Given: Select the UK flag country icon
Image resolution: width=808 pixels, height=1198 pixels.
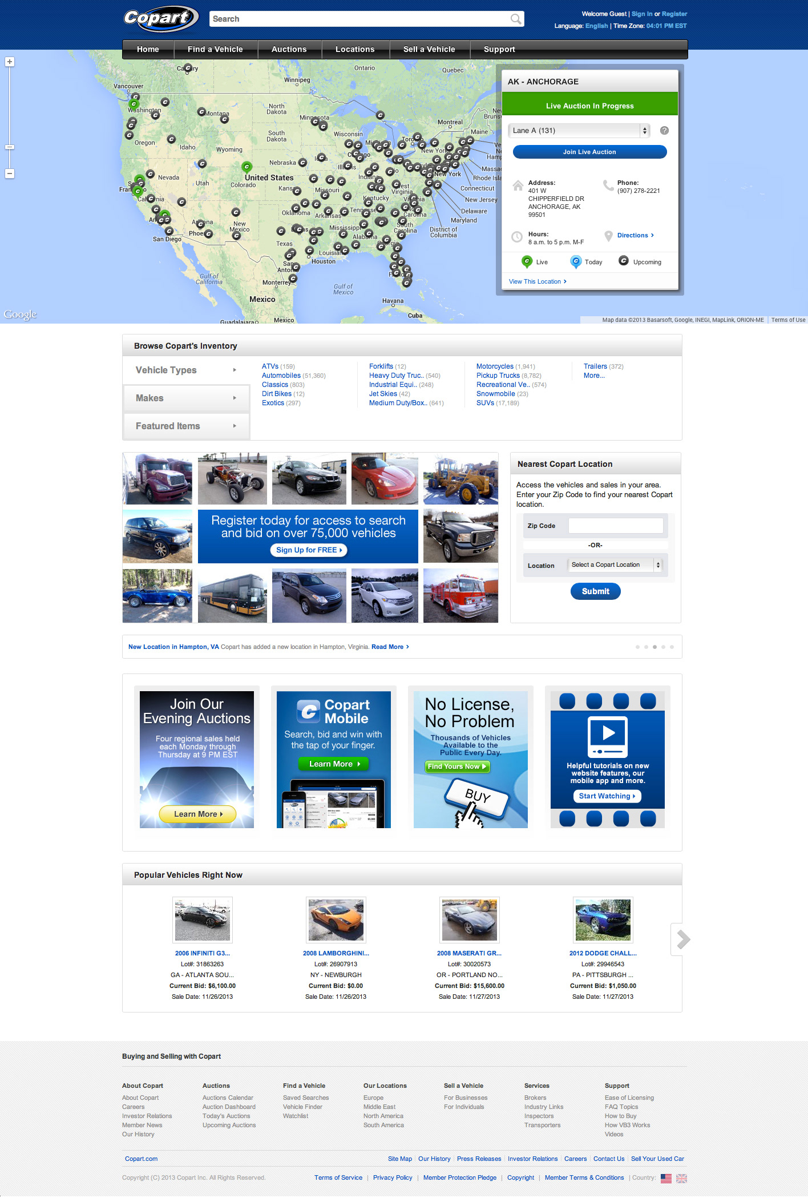Looking at the screenshot, I should (681, 1179).
